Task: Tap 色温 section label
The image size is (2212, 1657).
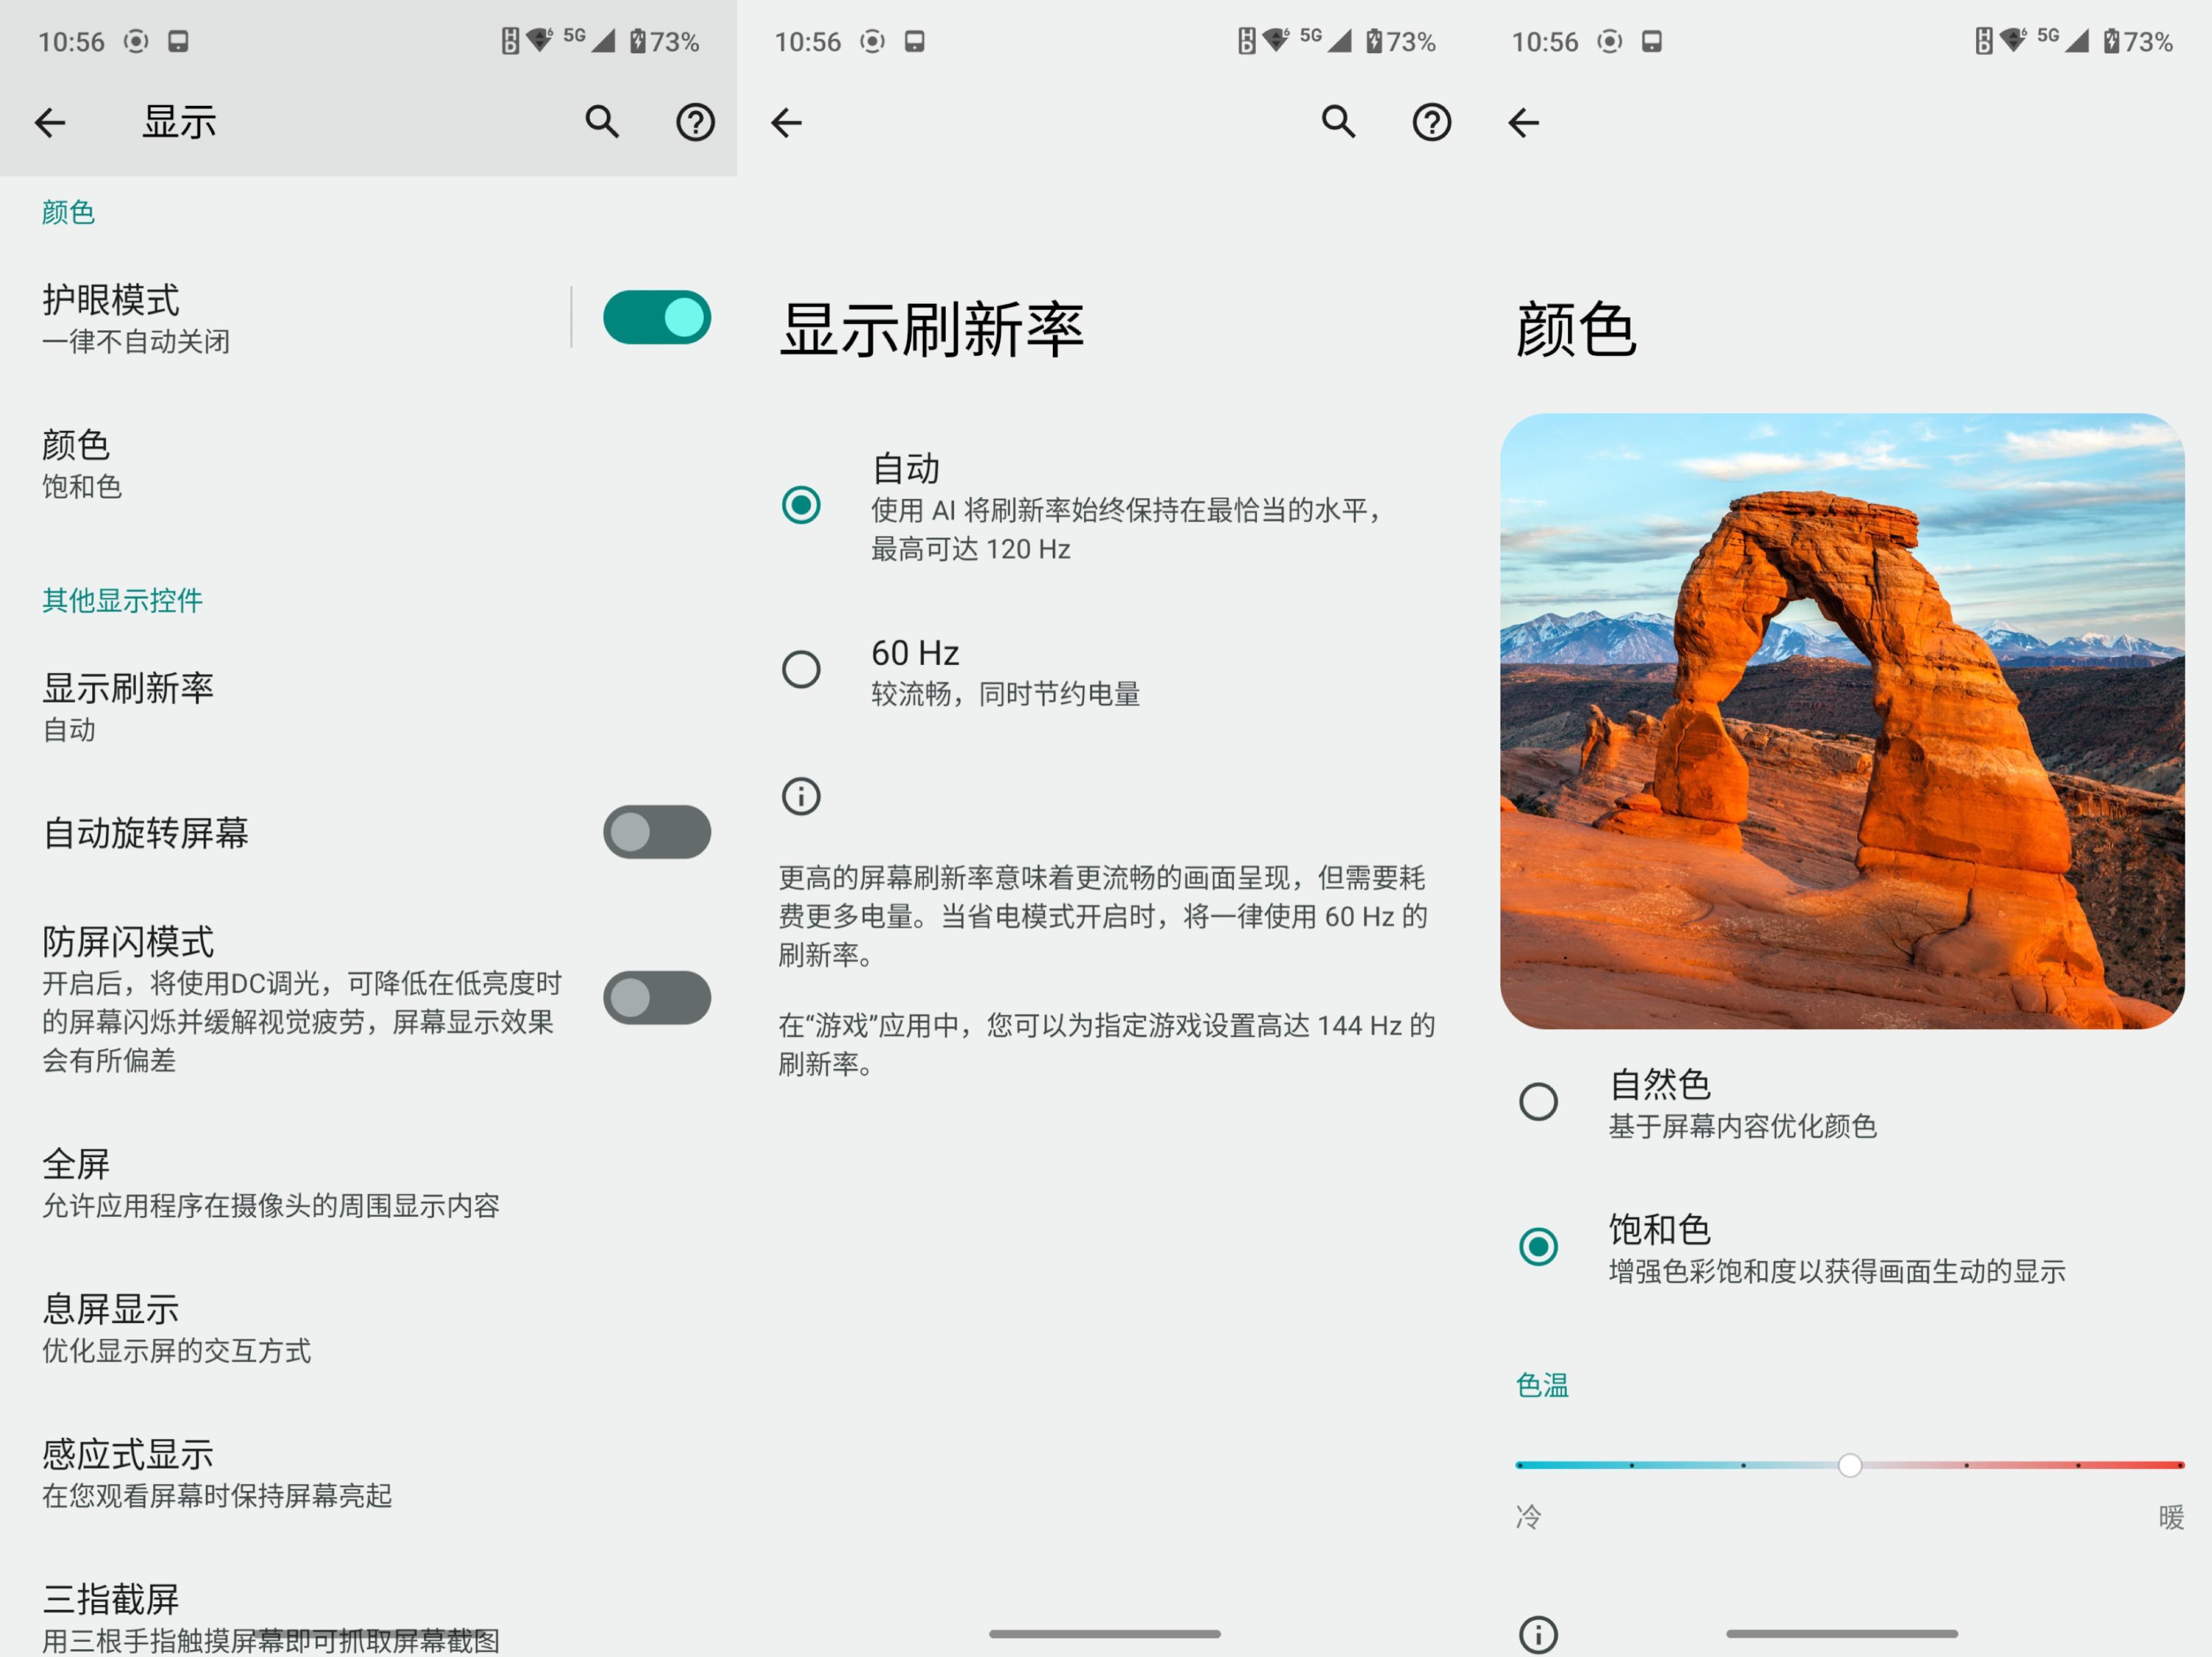Action: pos(1541,1384)
